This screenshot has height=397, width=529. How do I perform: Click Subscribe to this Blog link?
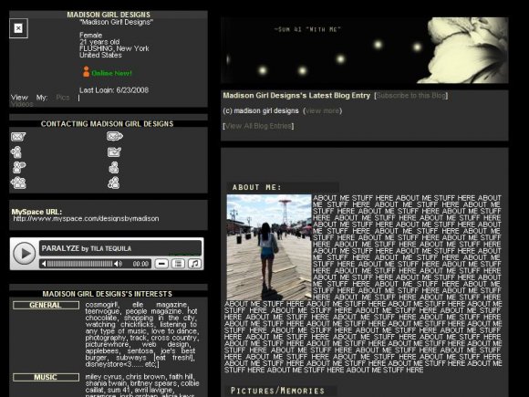point(411,96)
